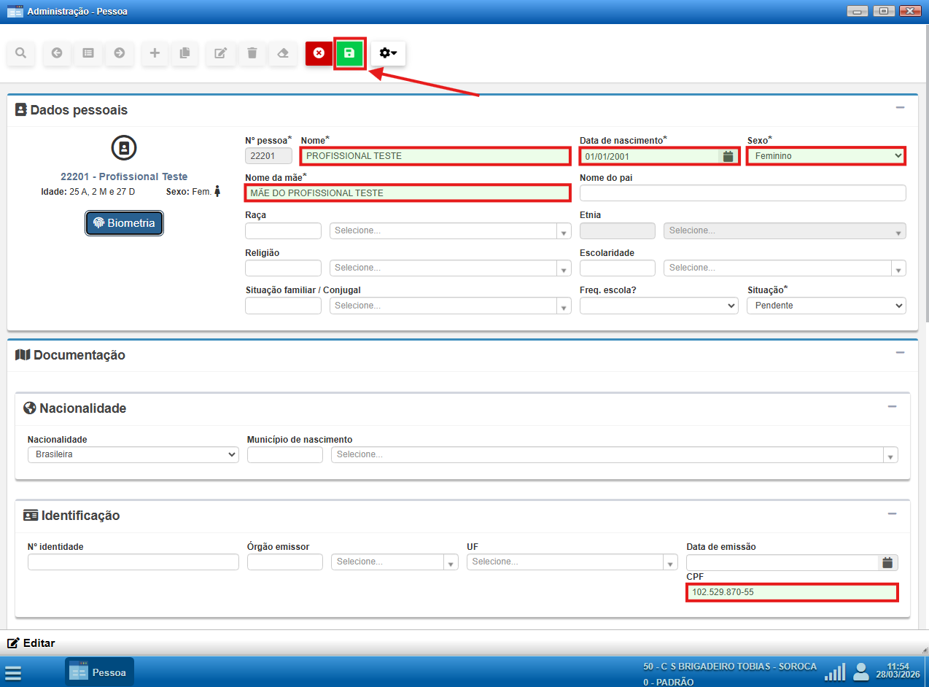
Task: Collapse the Dados pessoais section
Action: coord(900,108)
